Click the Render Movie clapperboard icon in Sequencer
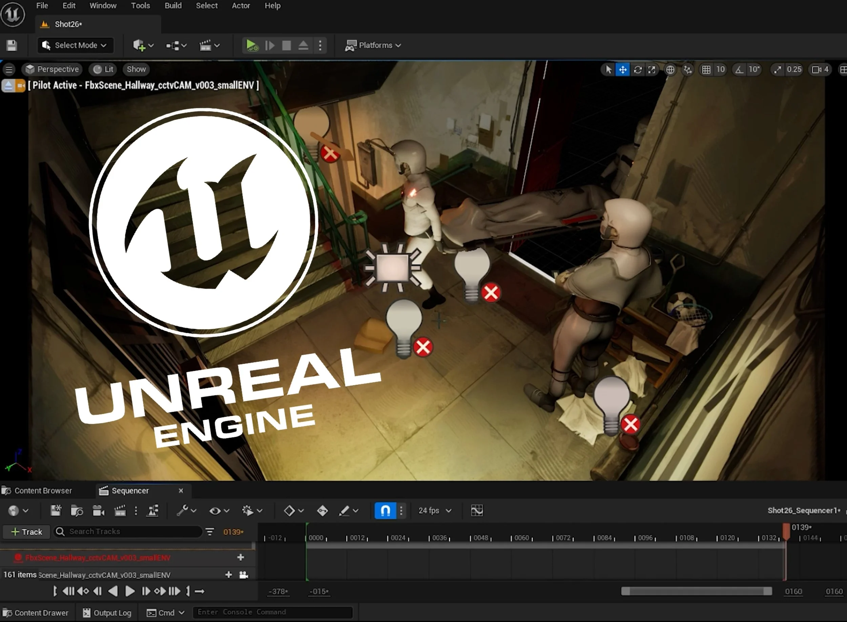This screenshot has height=622, width=847. pos(120,511)
